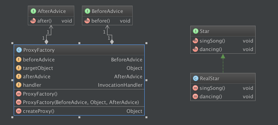Click the method icon beside after()

pos(33,21)
